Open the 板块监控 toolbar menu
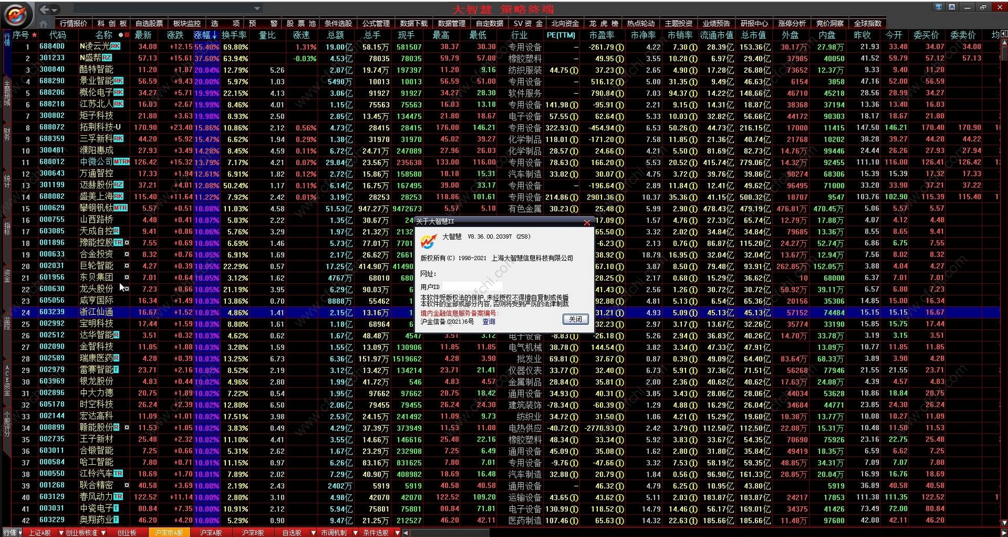This screenshot has height=537, width=1008. click(187, 23)
